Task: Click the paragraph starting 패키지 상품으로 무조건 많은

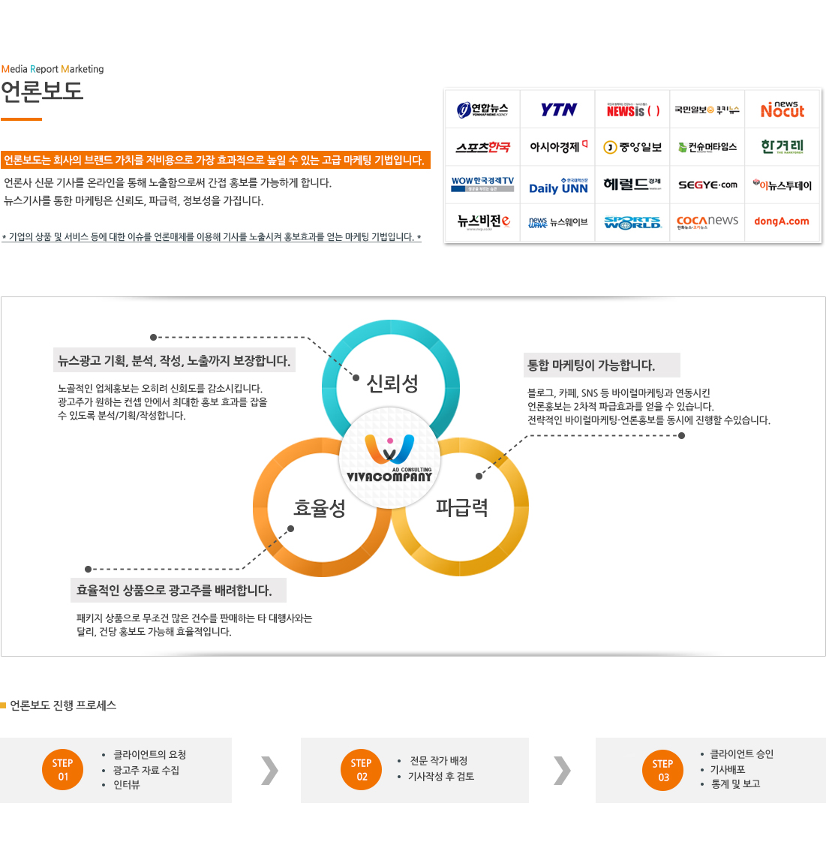Action: click(194, 624)
